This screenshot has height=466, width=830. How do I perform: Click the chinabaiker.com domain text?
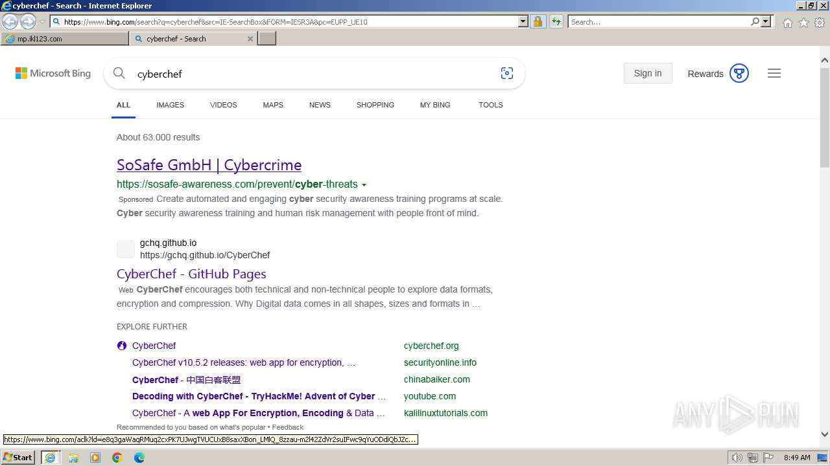(x=437, y=379)
